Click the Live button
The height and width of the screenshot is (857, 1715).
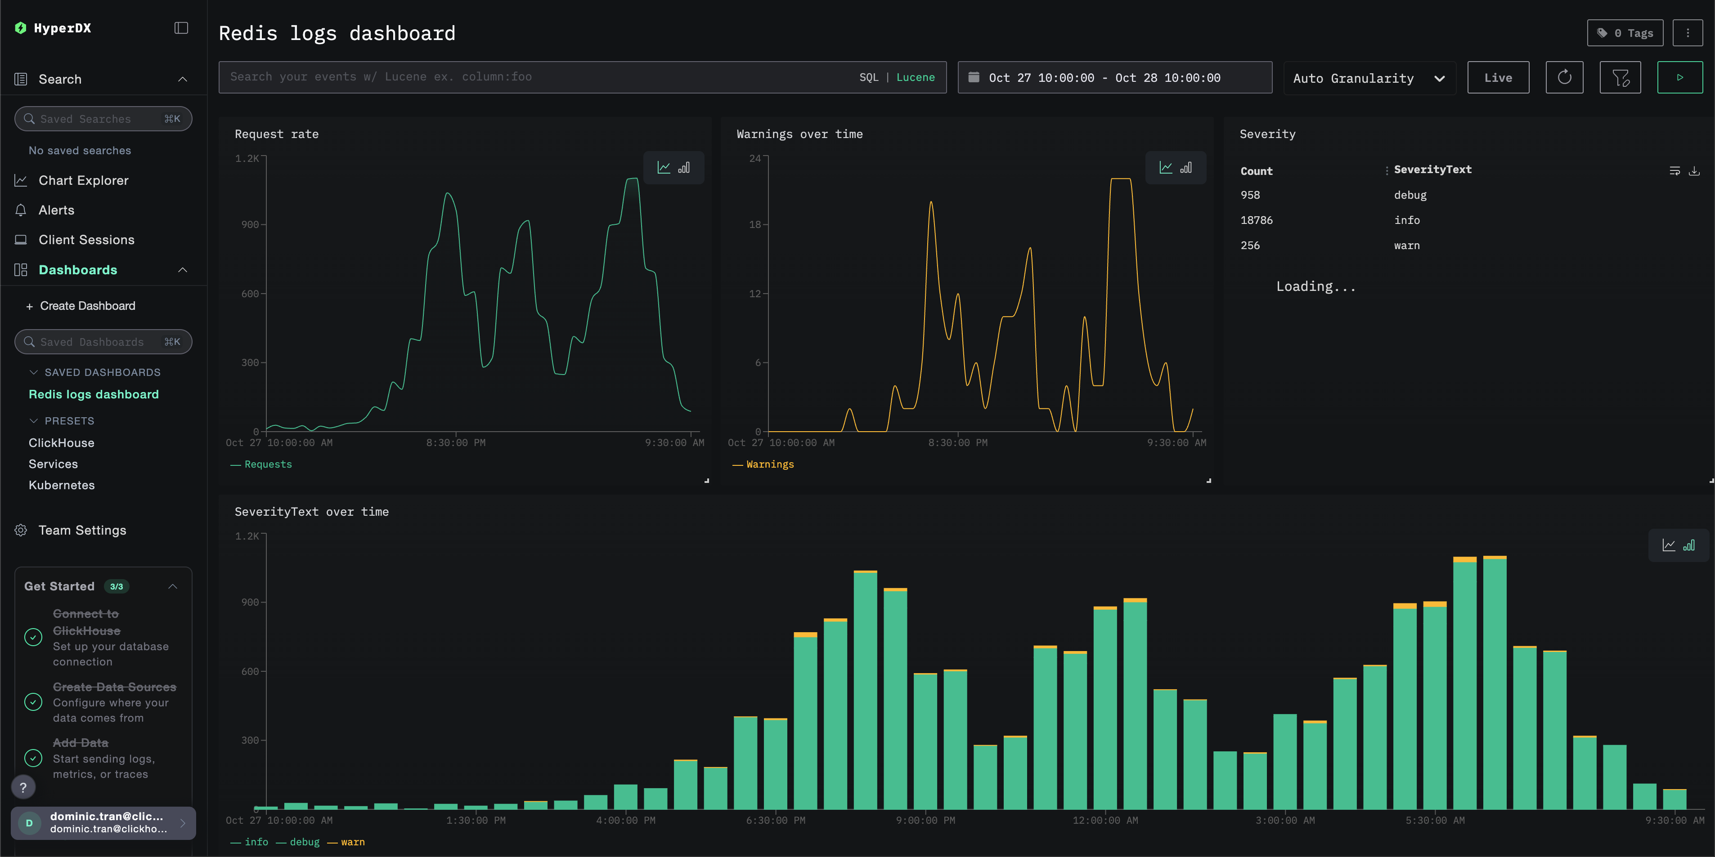tap(1498, 77)
